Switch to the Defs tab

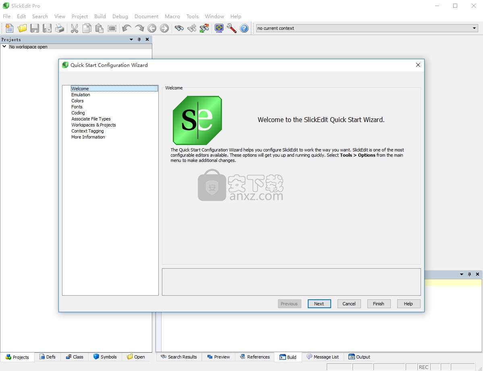pyautogui.click(x=48, y=357)
